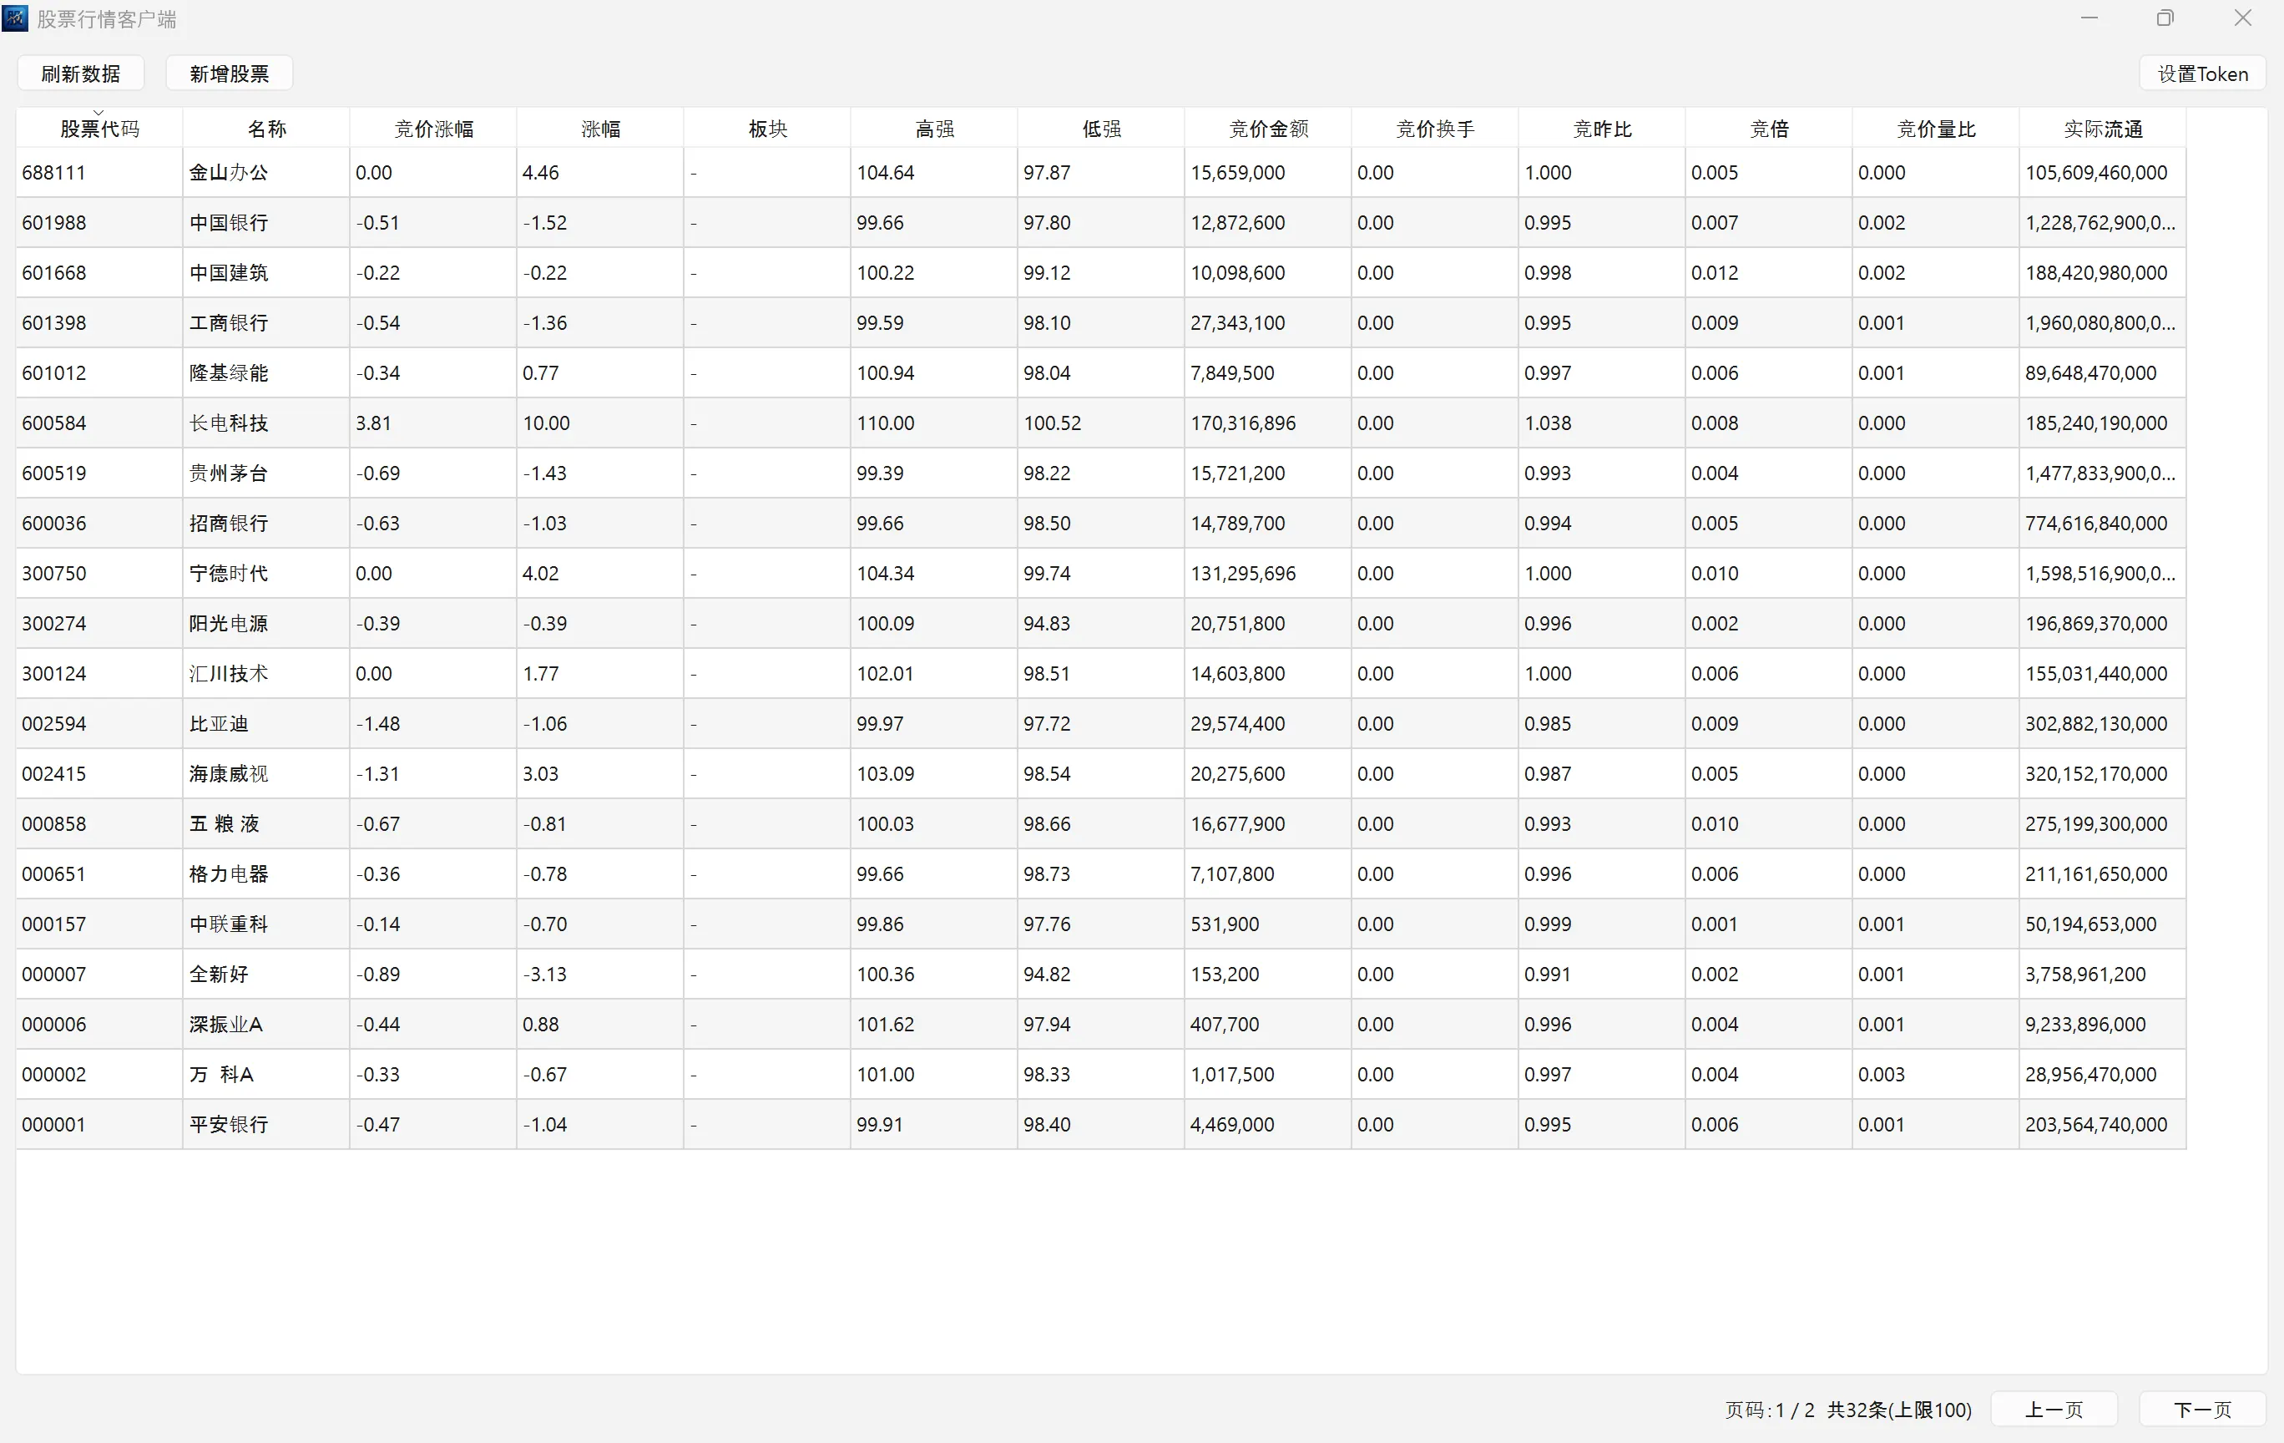Go to next page with 下一页
The image size is (2284, 1443).
pos(2202,1409)
